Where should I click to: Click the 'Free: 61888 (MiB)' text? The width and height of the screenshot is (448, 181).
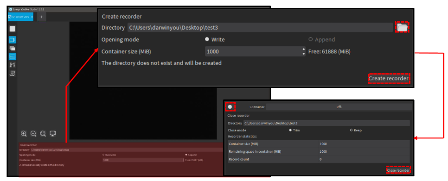pos(329,52)
